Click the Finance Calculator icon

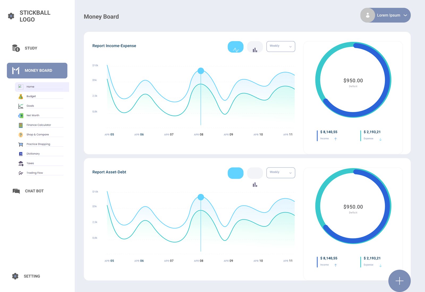[21, 125]
